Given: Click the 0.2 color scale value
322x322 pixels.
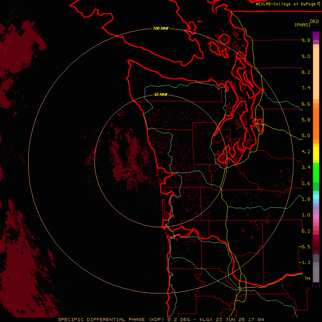Looking at the screenshot, I should [306, 231].
